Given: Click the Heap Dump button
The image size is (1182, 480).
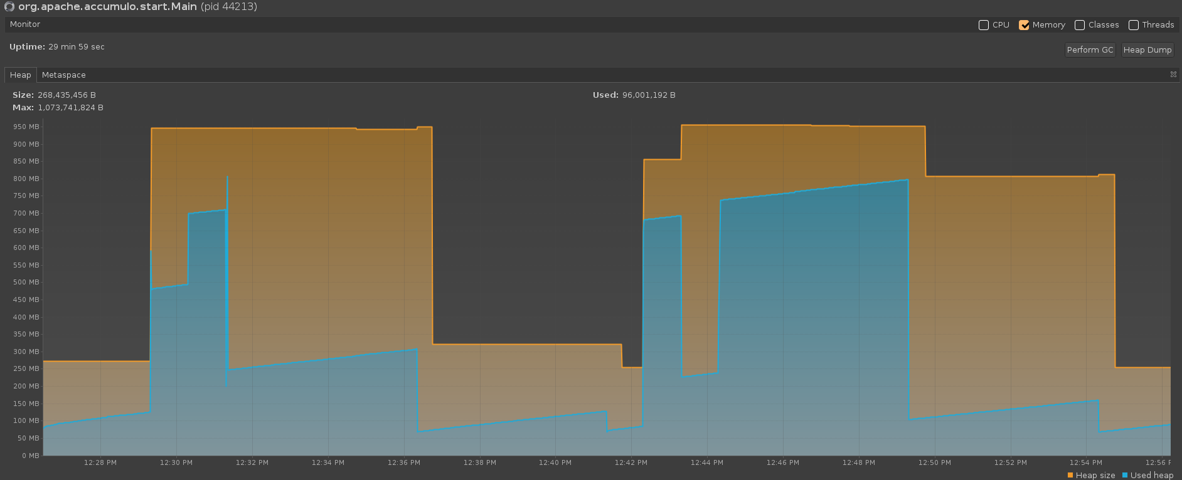Looking at the screenshot, I should tap(1147, 50).
